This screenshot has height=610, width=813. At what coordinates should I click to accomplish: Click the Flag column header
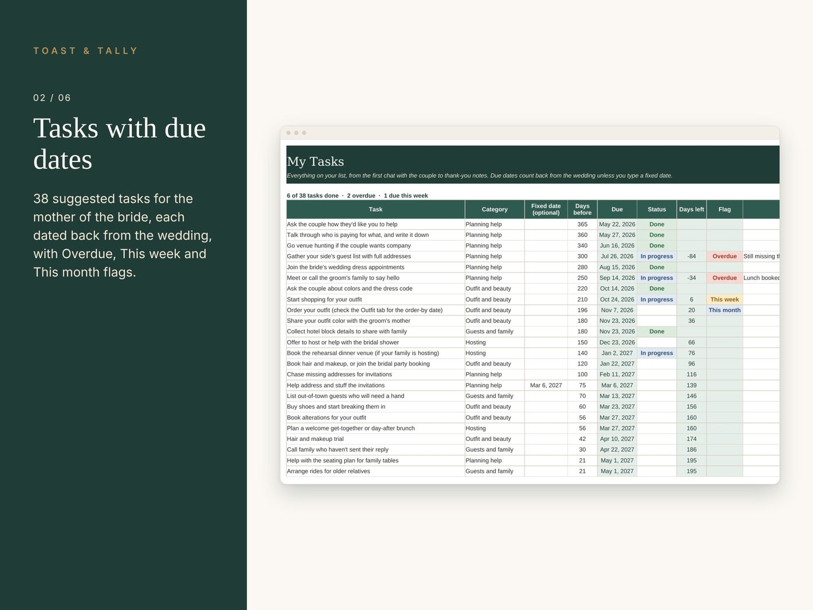(725, 209)
